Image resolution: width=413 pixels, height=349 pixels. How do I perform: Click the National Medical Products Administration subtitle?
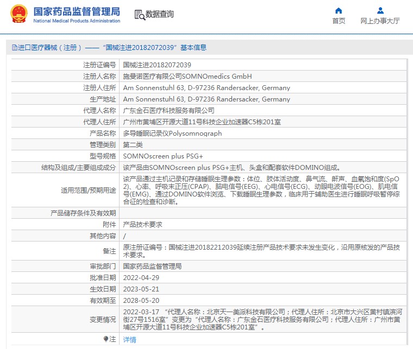[x=77, y=21]
